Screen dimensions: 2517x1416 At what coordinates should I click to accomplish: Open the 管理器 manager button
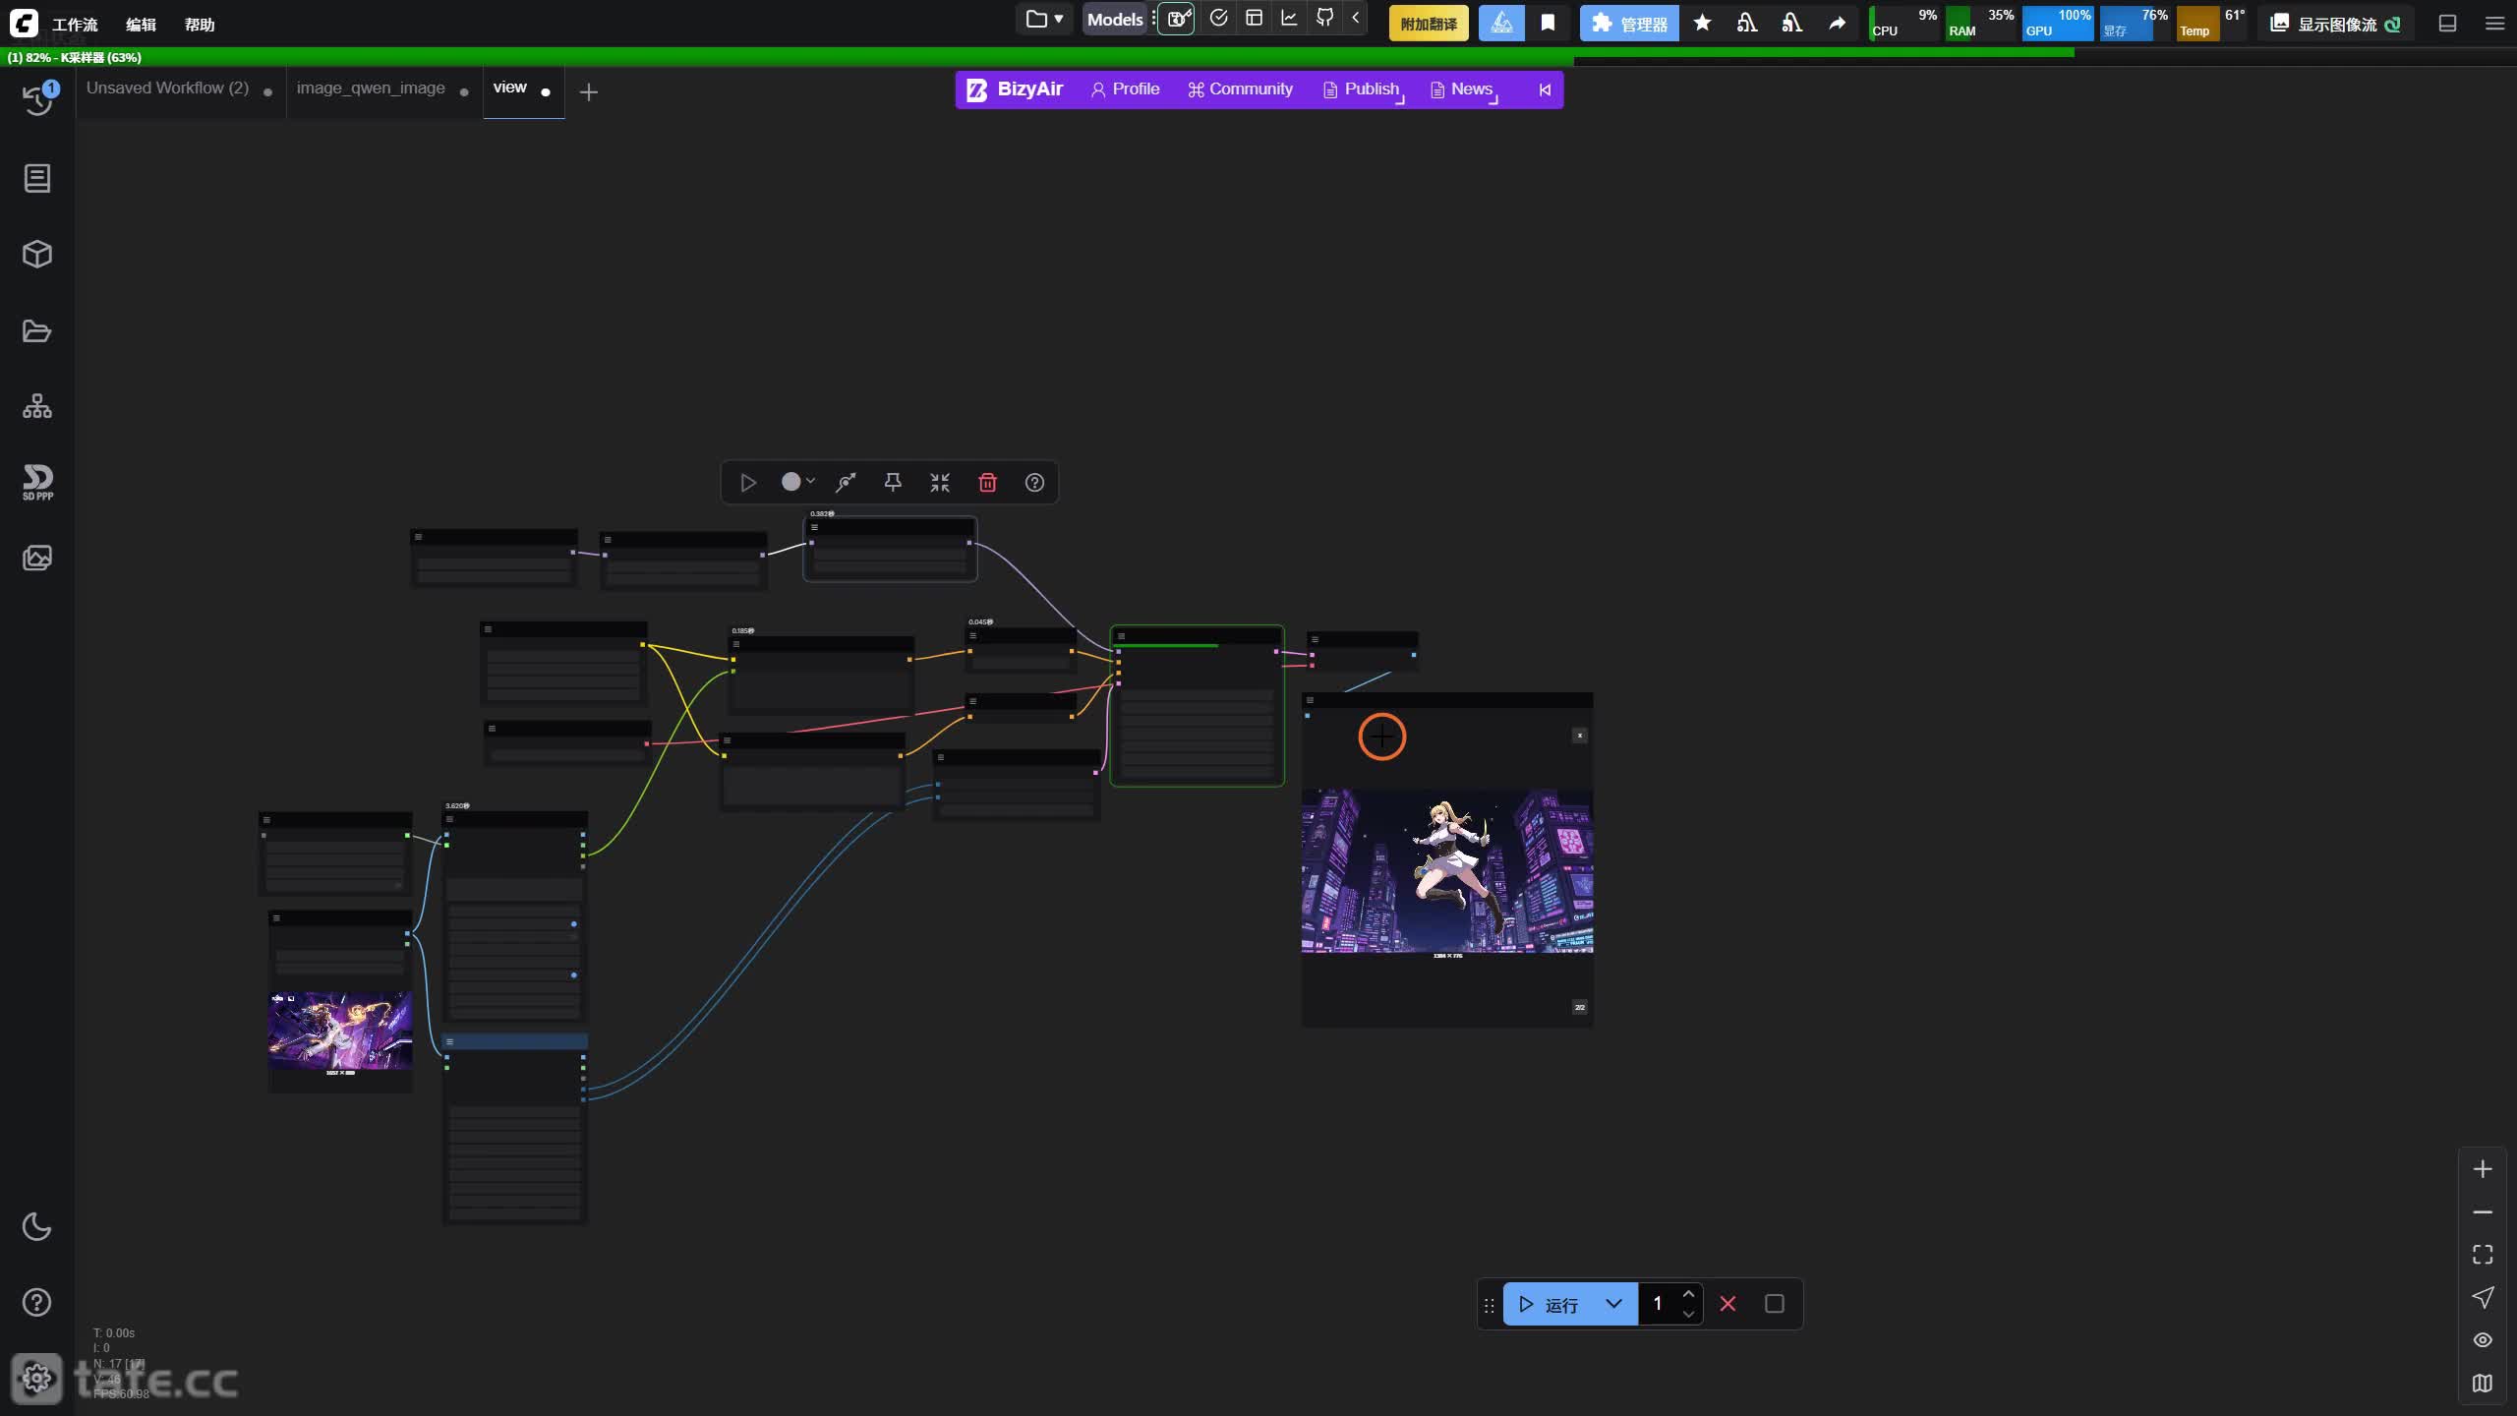pos(1629,24)
